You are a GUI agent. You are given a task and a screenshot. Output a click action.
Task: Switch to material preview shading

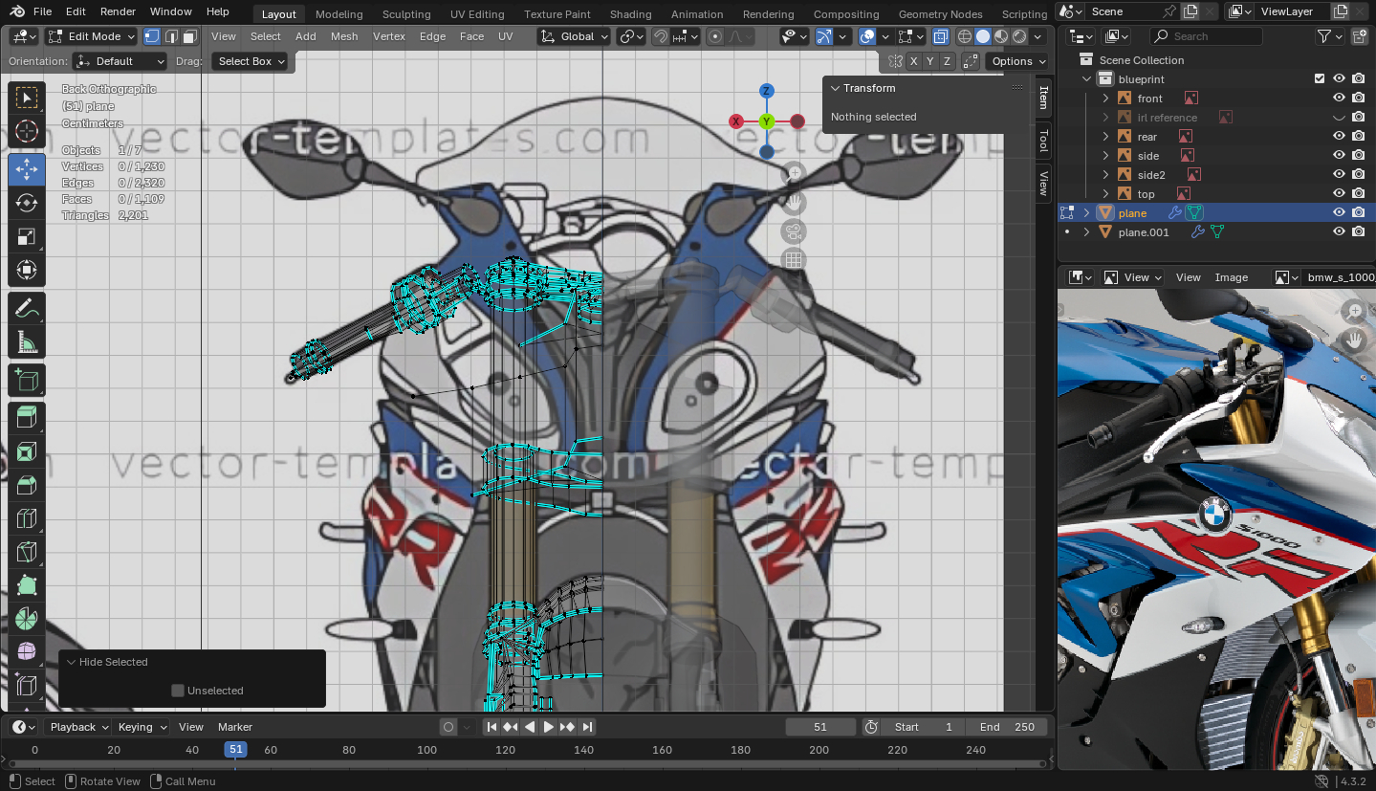coord(1001,36)
